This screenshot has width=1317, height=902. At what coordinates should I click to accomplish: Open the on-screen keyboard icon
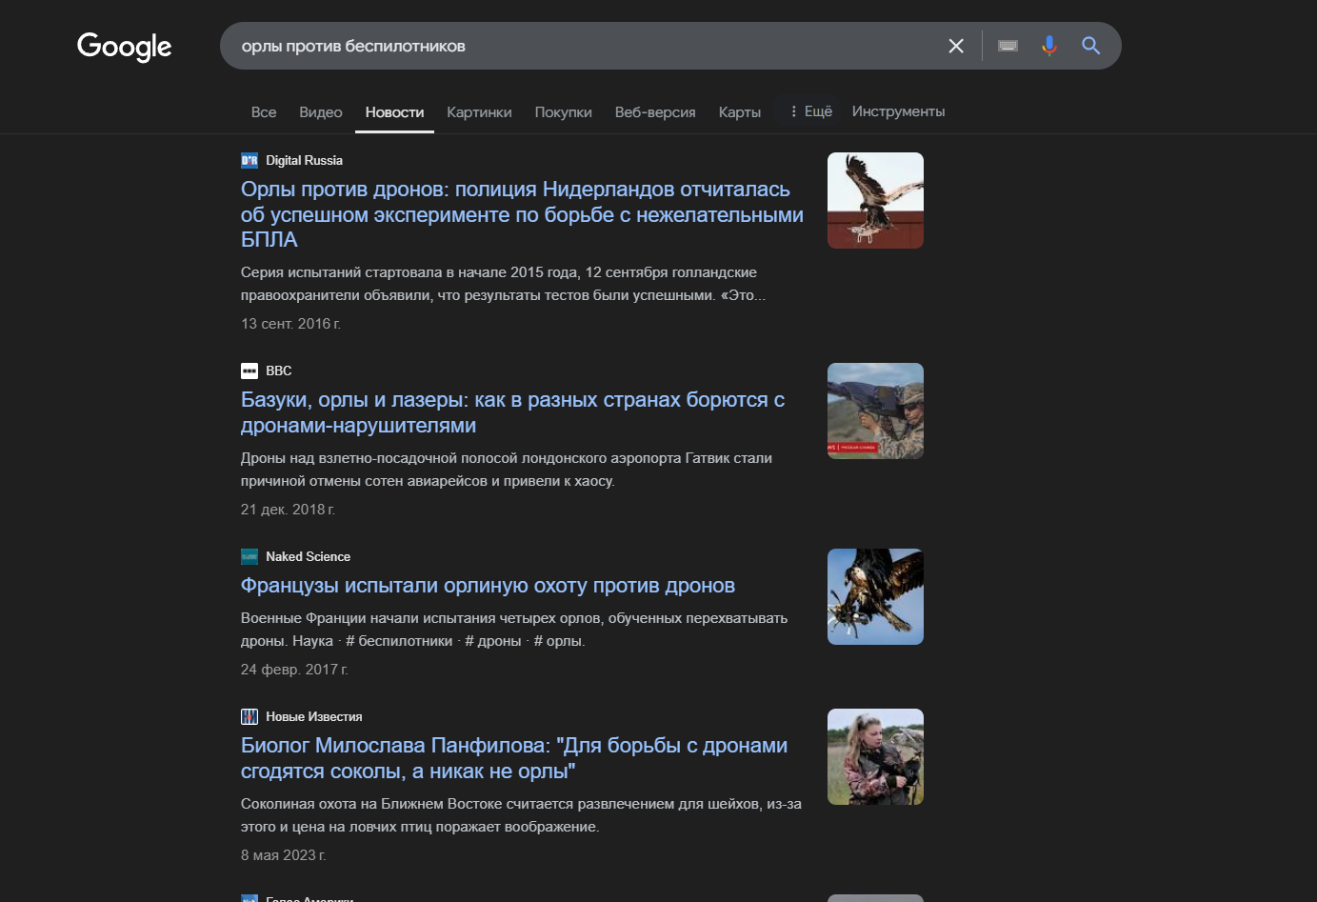(x=1008, y=46)
